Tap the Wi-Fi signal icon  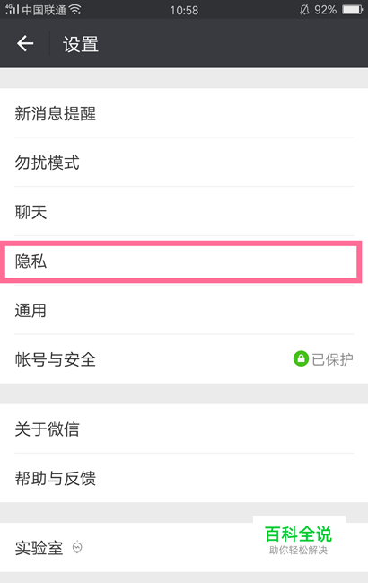click(x=75, y=9)
